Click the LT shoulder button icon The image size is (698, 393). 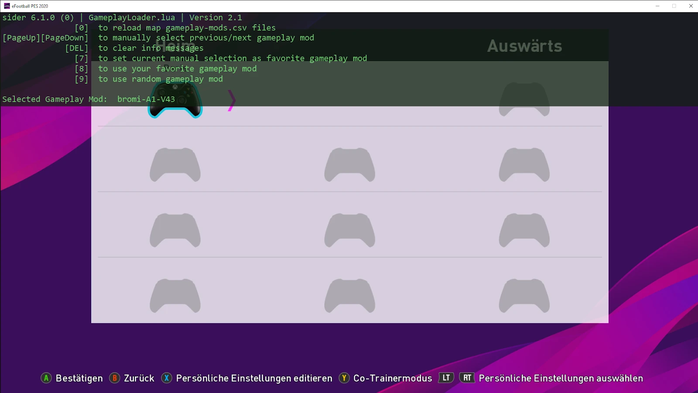(445, 378)
